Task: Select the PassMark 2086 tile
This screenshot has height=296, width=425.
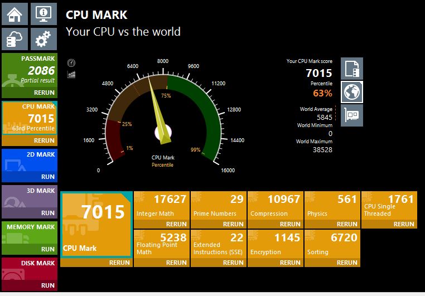Action: click(x=30, y=70)
